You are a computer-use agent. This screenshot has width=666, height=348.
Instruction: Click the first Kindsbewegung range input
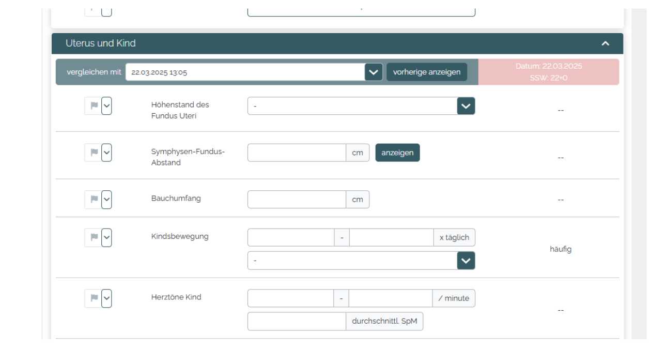[x=291, y=238]
